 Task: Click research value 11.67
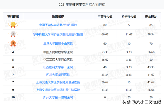coord(129,34)
